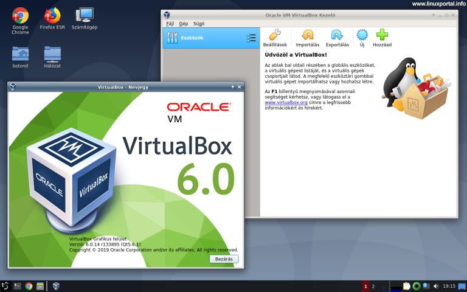The image size is (467, 292).
Task: Open the Fájl menu
Action: tap(170, 24)
